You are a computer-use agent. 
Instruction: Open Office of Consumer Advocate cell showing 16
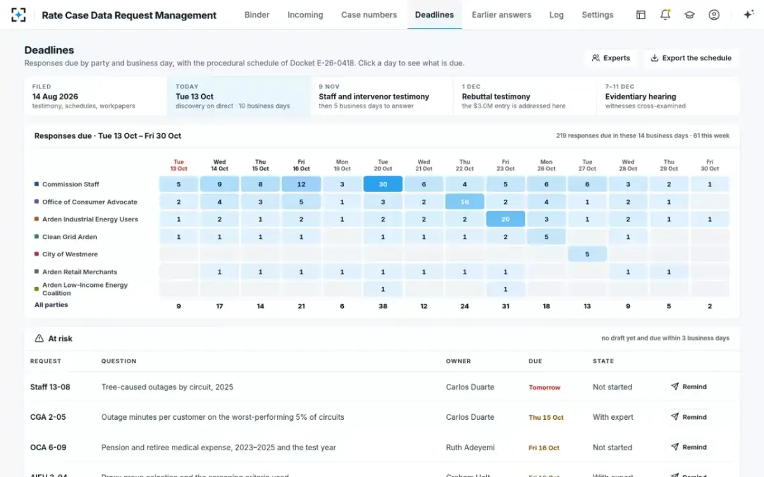(465, 202)
